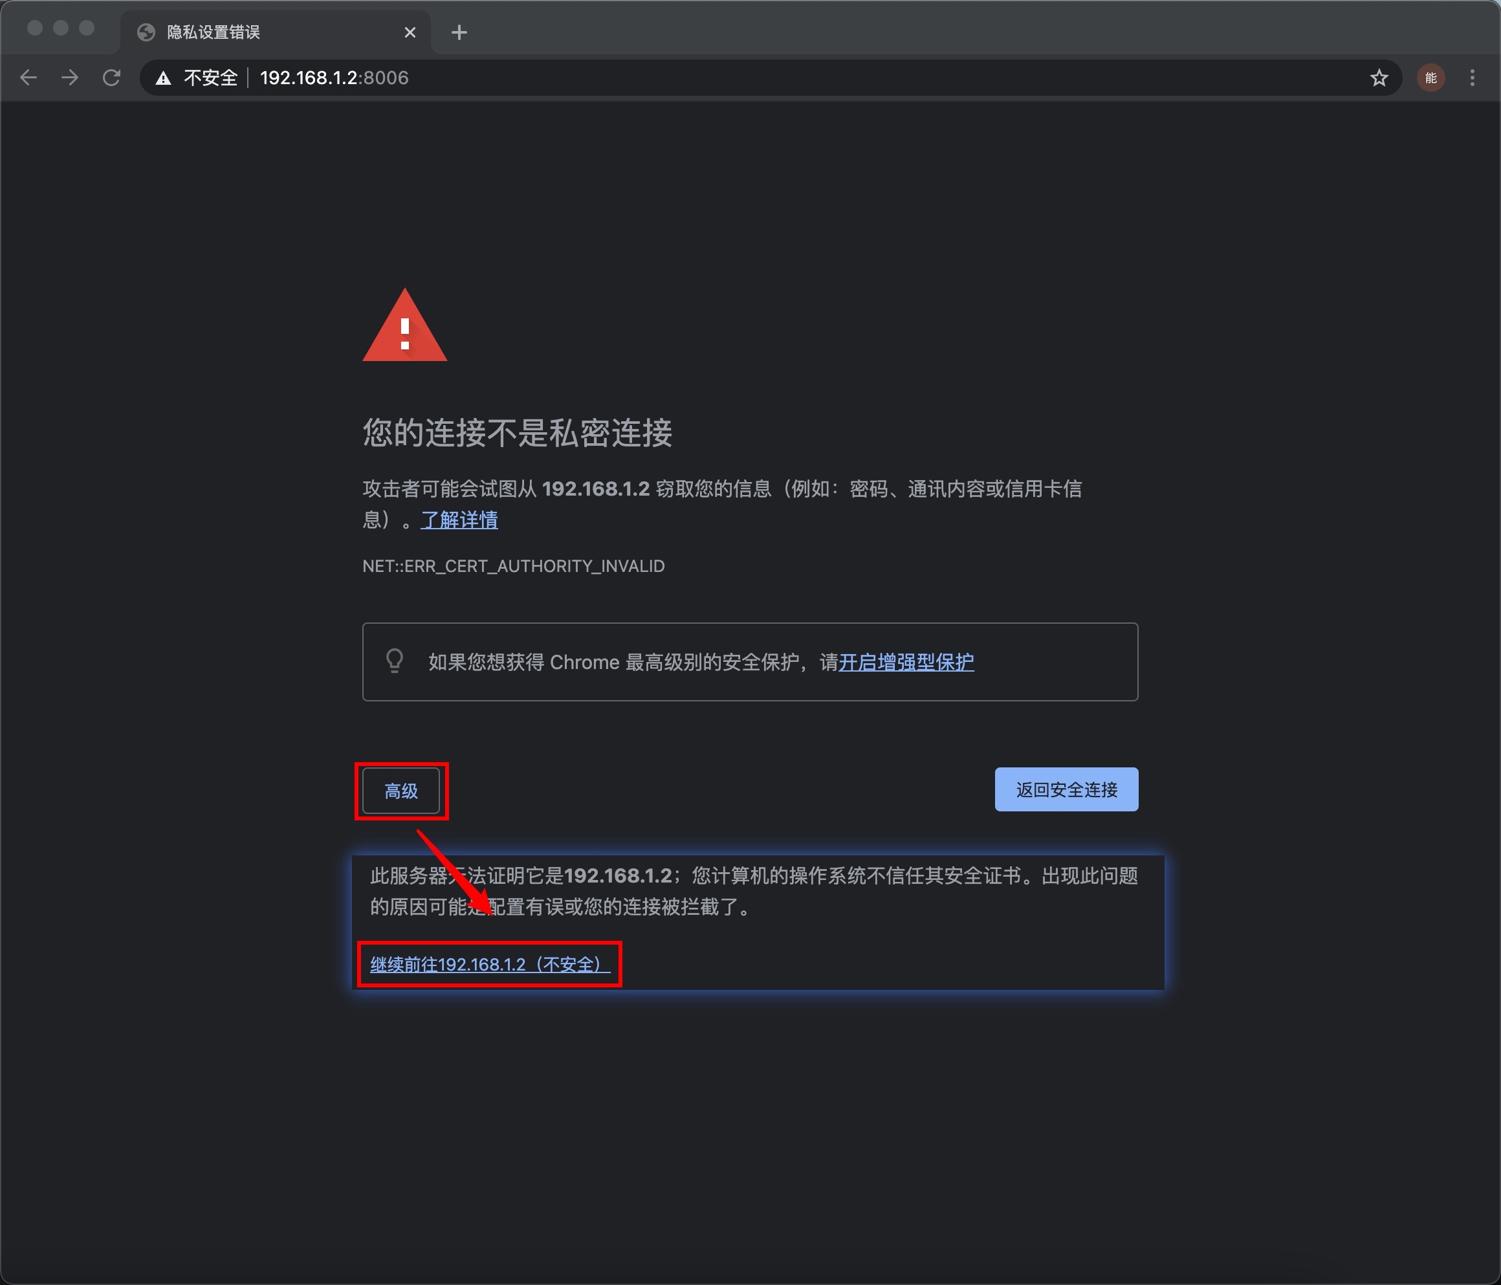Image resolution: width=1501 pixels, height=1285 pixels.
Task: Bookmark the page with the star icon
Action: pyautogui.click(x=1379, y=78)
